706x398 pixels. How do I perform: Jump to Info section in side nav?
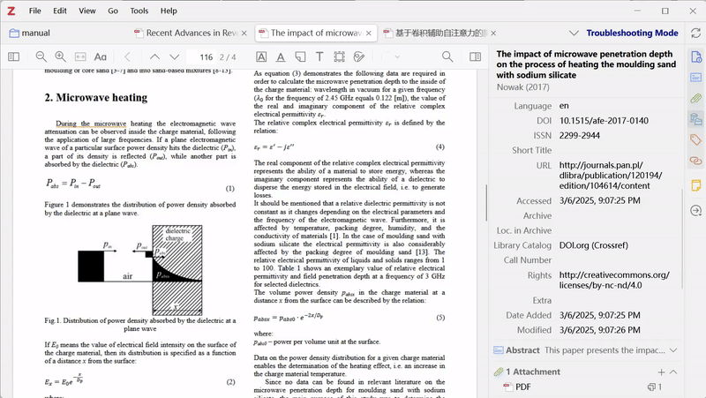696,57
